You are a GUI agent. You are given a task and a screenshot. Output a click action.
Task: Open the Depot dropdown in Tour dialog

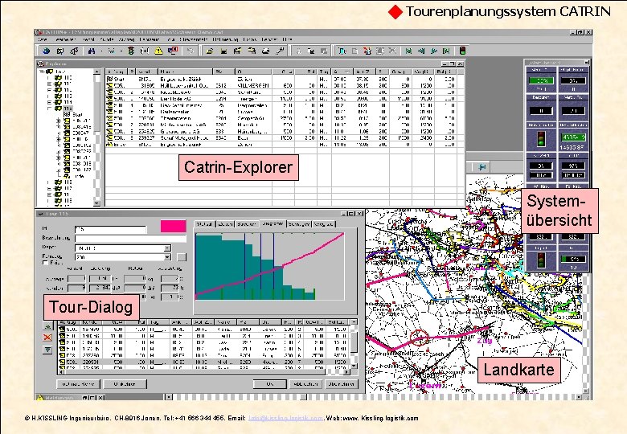pyautogui.click(x=167, y=248)
